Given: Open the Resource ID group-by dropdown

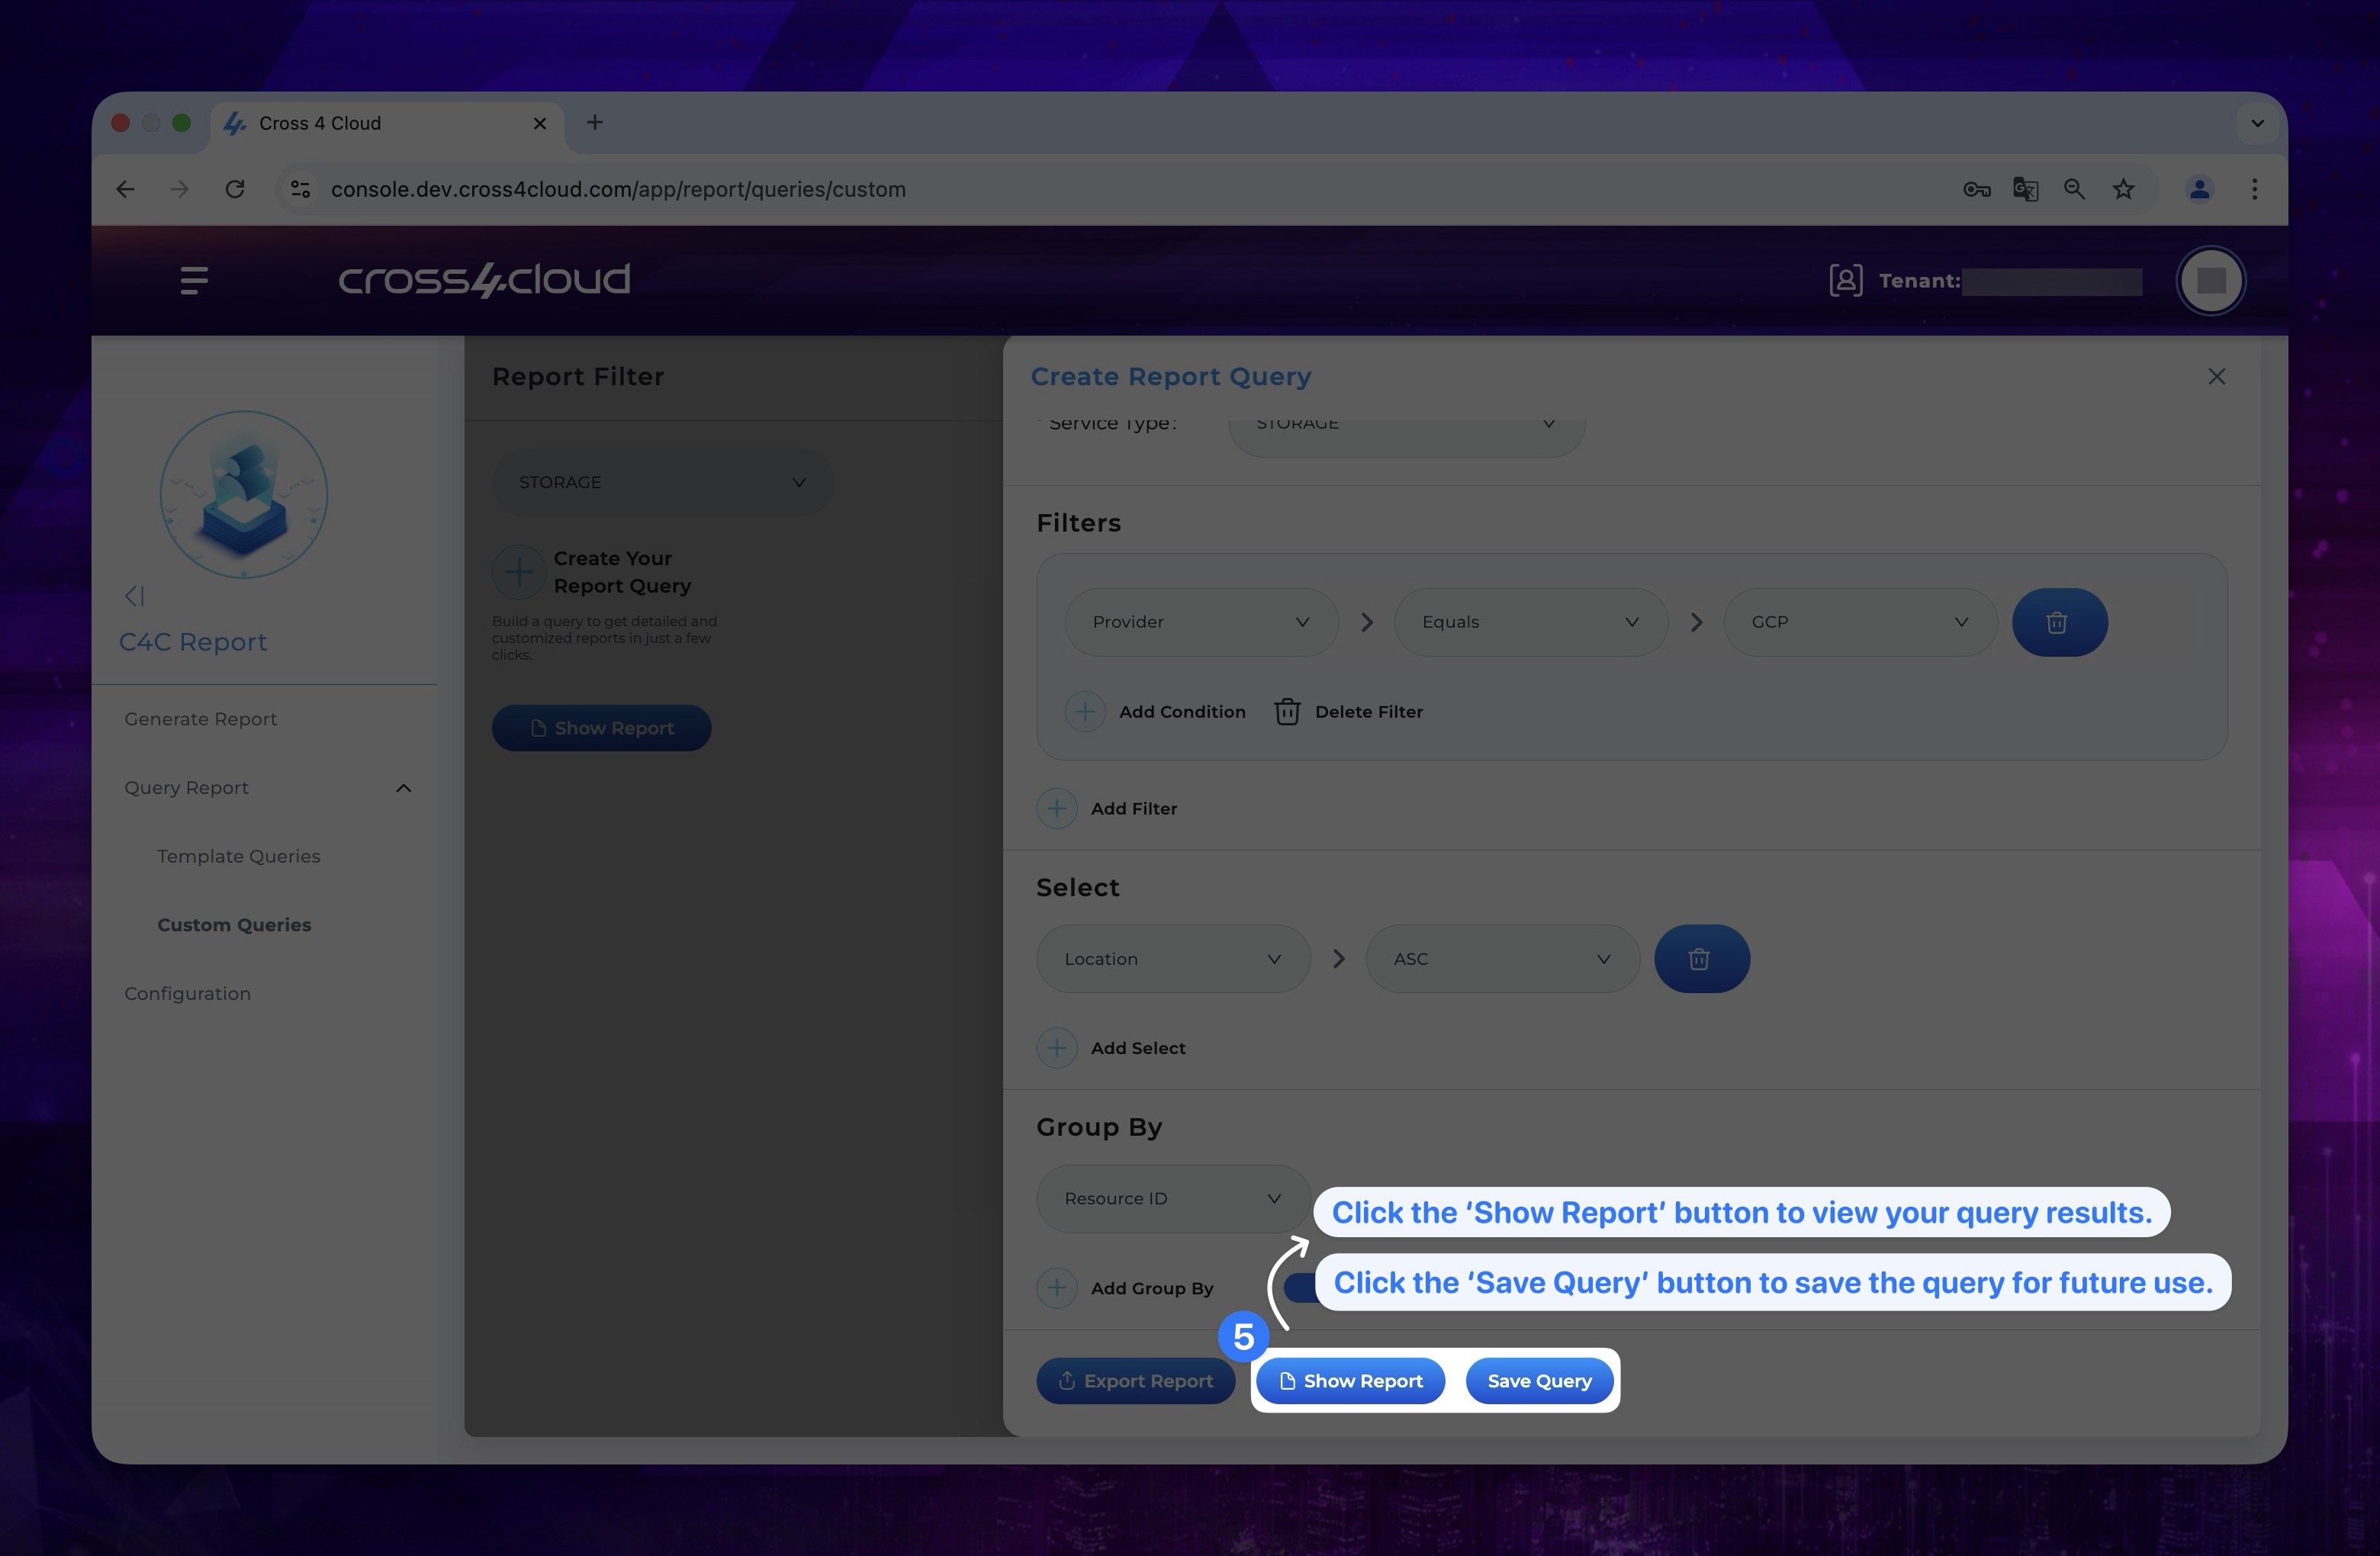Looking at the screenshot, I should (x=1173, y=1198).
